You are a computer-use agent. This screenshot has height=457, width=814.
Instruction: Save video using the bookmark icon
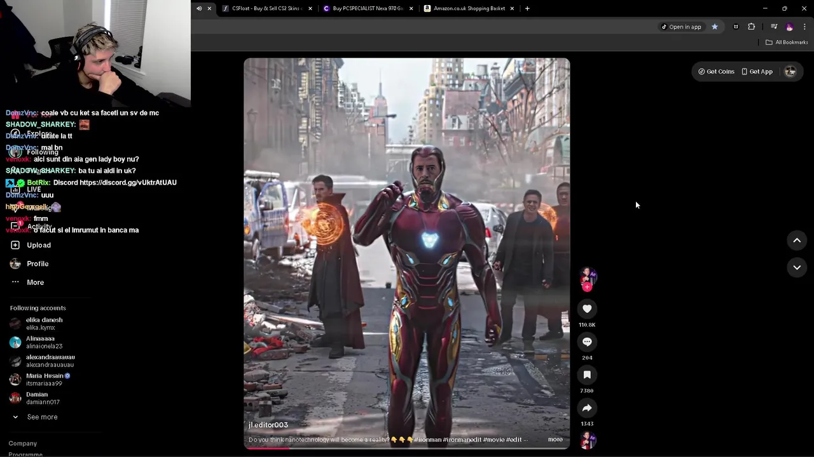point(587,374)
